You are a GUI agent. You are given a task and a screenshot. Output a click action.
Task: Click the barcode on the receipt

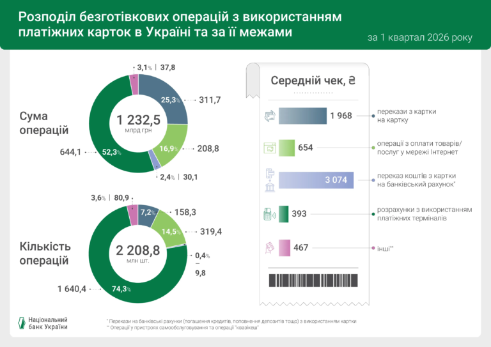[313, 281]
